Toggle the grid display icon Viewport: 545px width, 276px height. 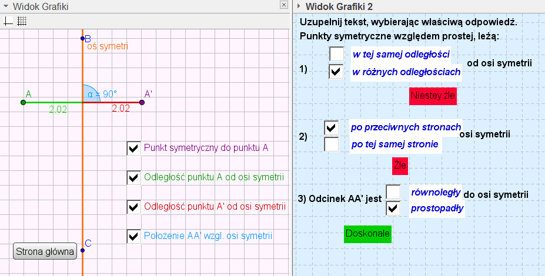point(22,22)
